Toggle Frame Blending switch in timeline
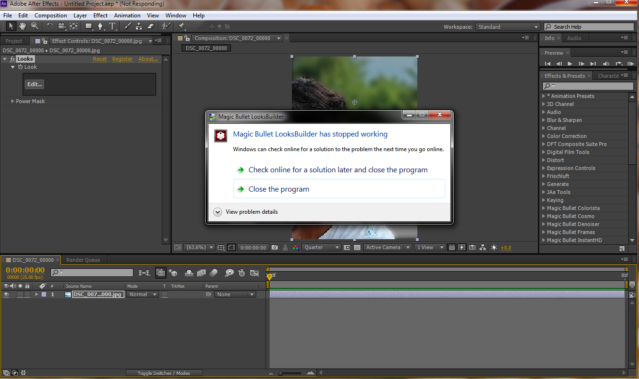 click(201, 273)
